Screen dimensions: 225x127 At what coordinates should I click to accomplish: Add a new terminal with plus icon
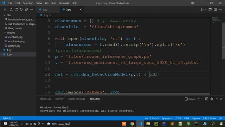tap(199, 99)
